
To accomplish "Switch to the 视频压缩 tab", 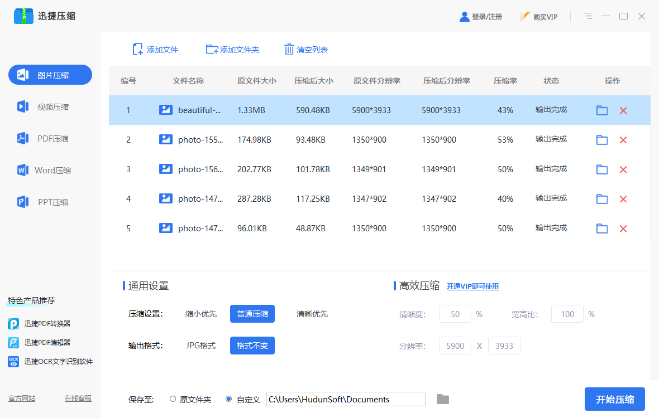I will (x=50, y=107).
